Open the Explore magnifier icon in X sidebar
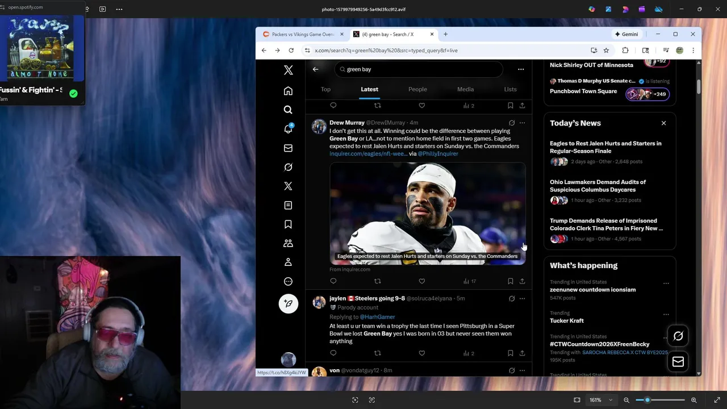Viewport: 727px width, 409px height. [288, 110]
